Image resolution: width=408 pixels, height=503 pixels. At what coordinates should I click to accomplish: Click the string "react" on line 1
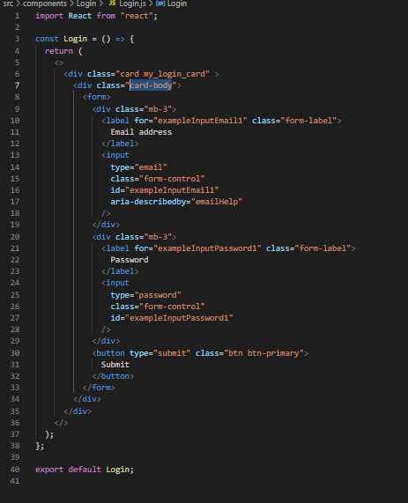pyautogui.click(x=137, y=16)
